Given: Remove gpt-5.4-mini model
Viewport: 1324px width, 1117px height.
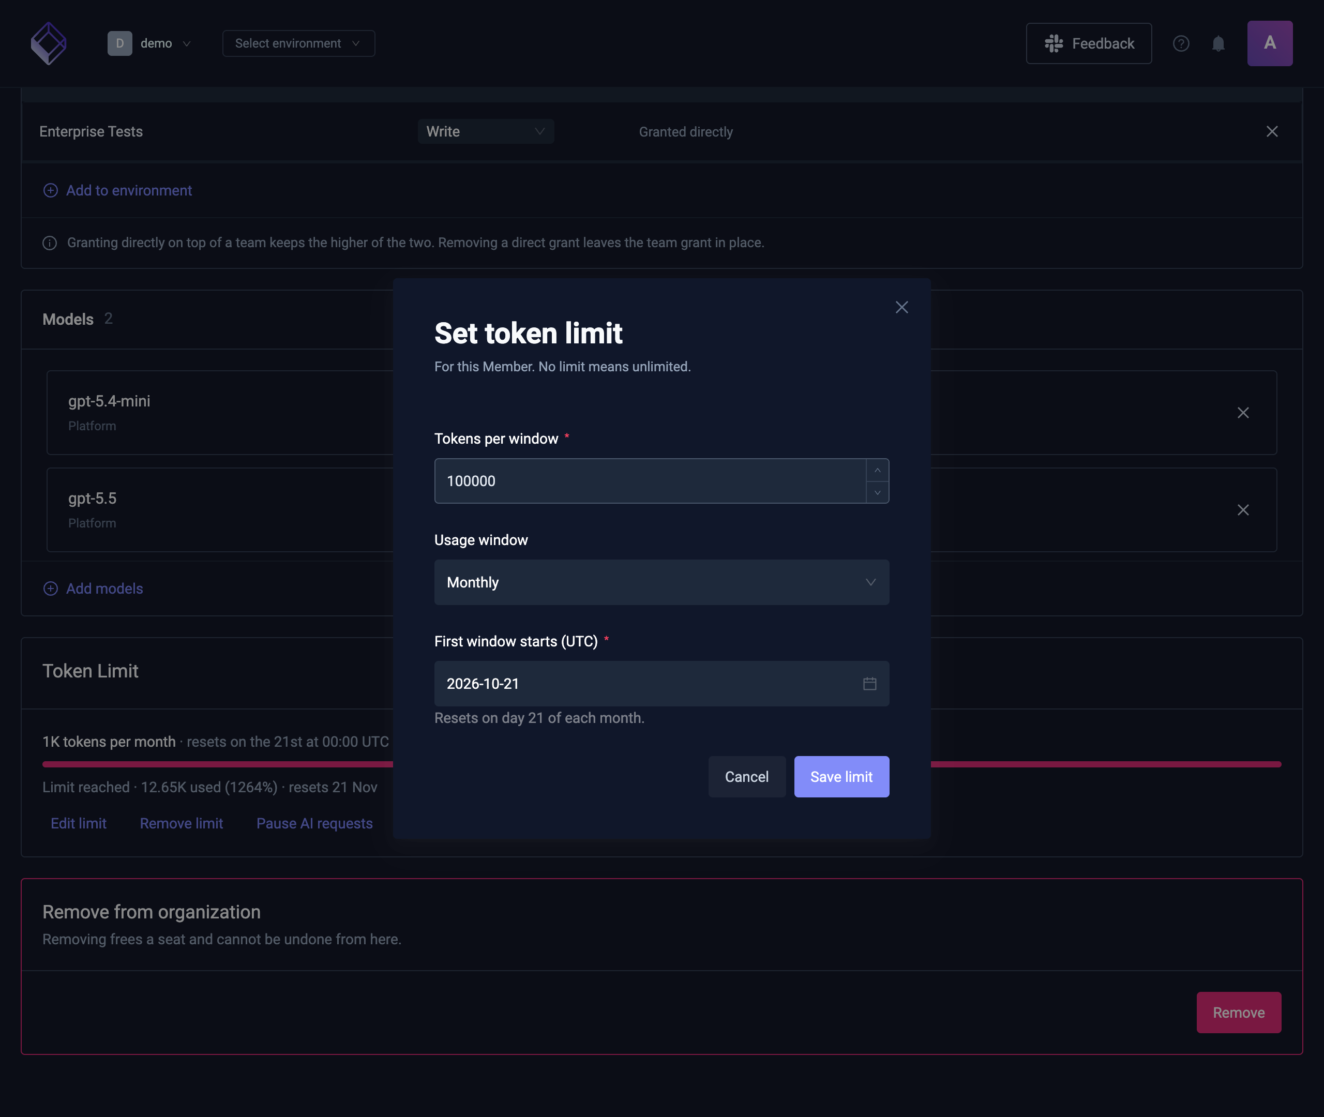Looking at the screenshot, I should click(1243, 413).
